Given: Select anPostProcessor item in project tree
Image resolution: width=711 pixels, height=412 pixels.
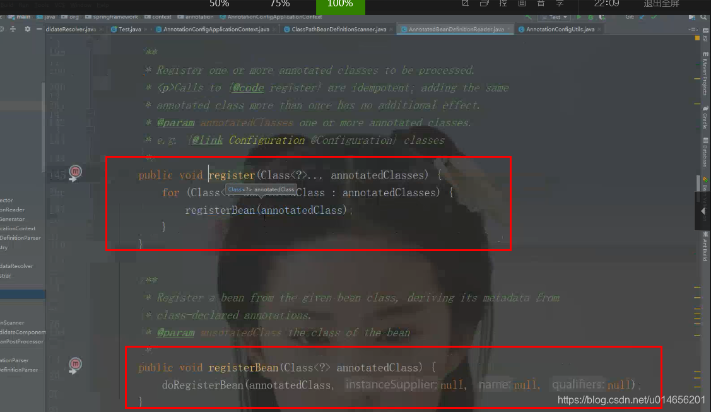Looking at the screenshot, I should [x=21, y=342].
